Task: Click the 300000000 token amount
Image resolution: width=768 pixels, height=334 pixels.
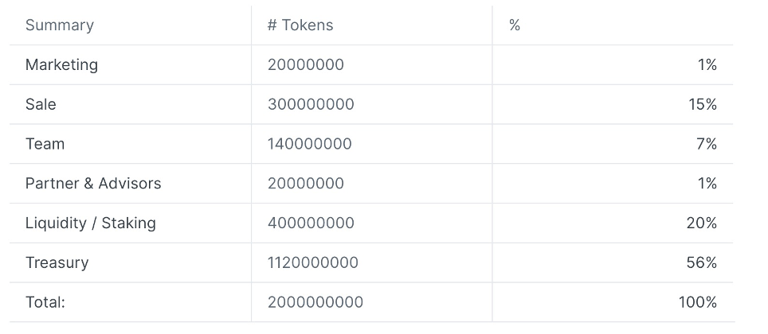Action: point(311,104)
